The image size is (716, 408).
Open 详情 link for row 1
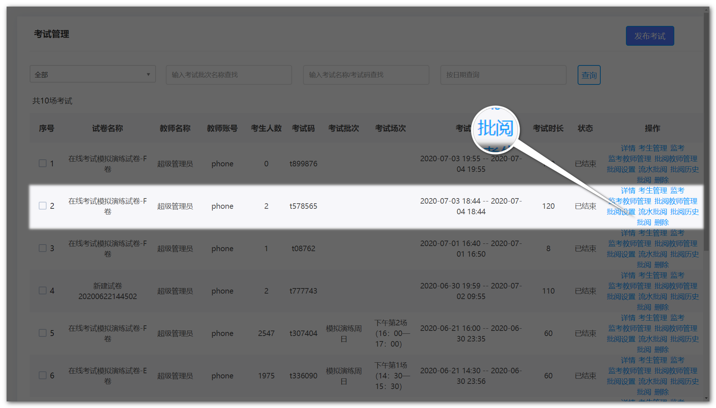click(x=628, y=148)
